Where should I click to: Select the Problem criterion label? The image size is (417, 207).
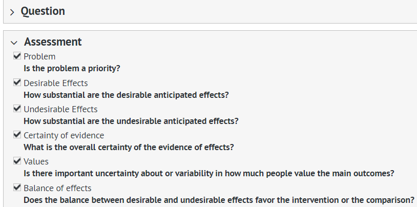click(x=39, y=56)
